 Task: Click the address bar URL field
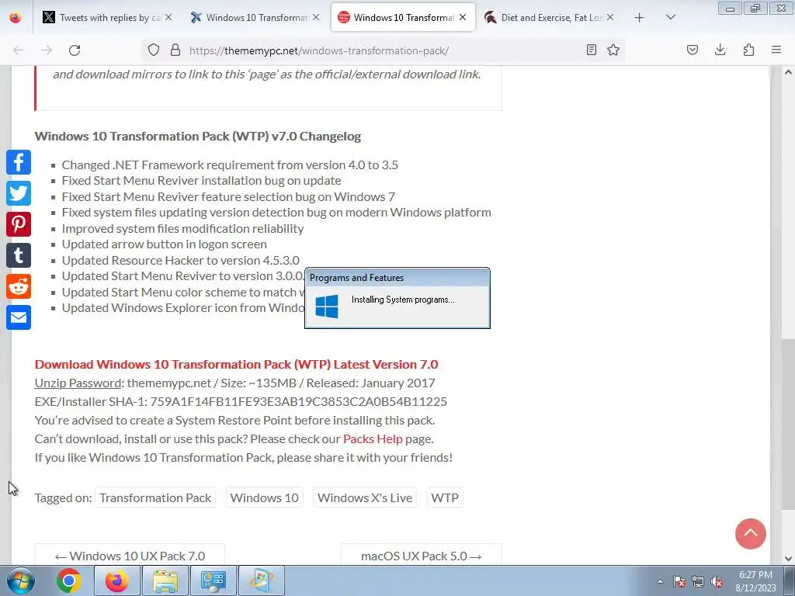click(383, 50)
